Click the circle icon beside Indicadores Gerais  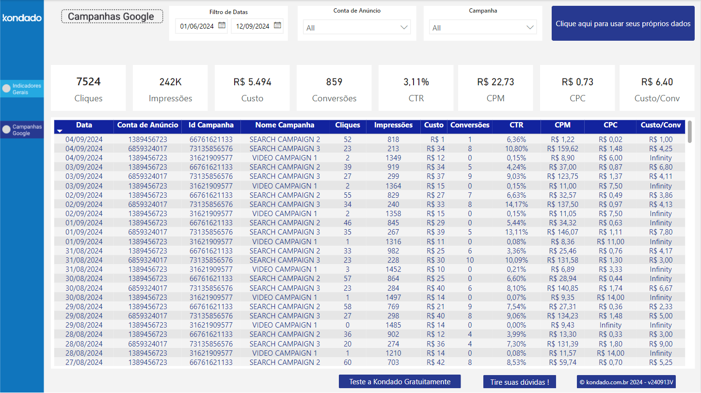6,88
